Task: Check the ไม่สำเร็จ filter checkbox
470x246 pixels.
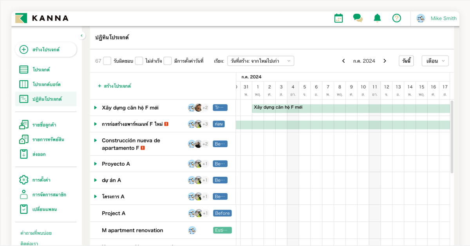Action: click(x=139, y=61)
